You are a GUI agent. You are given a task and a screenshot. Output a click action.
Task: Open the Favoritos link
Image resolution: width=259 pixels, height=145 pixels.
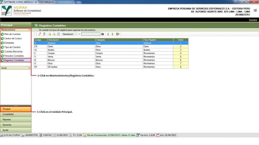(x=253, y=20)
